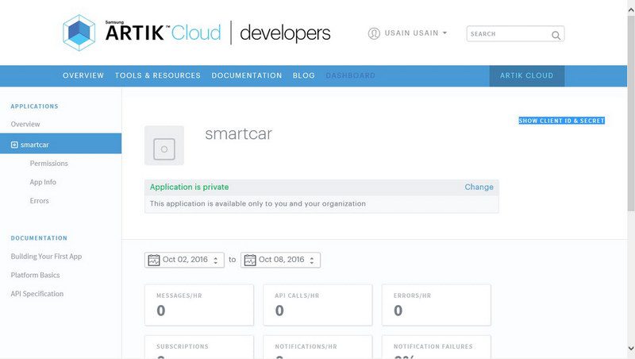Open Building Your First App doc
635x359 pixels.
click(x=46, y=257)
